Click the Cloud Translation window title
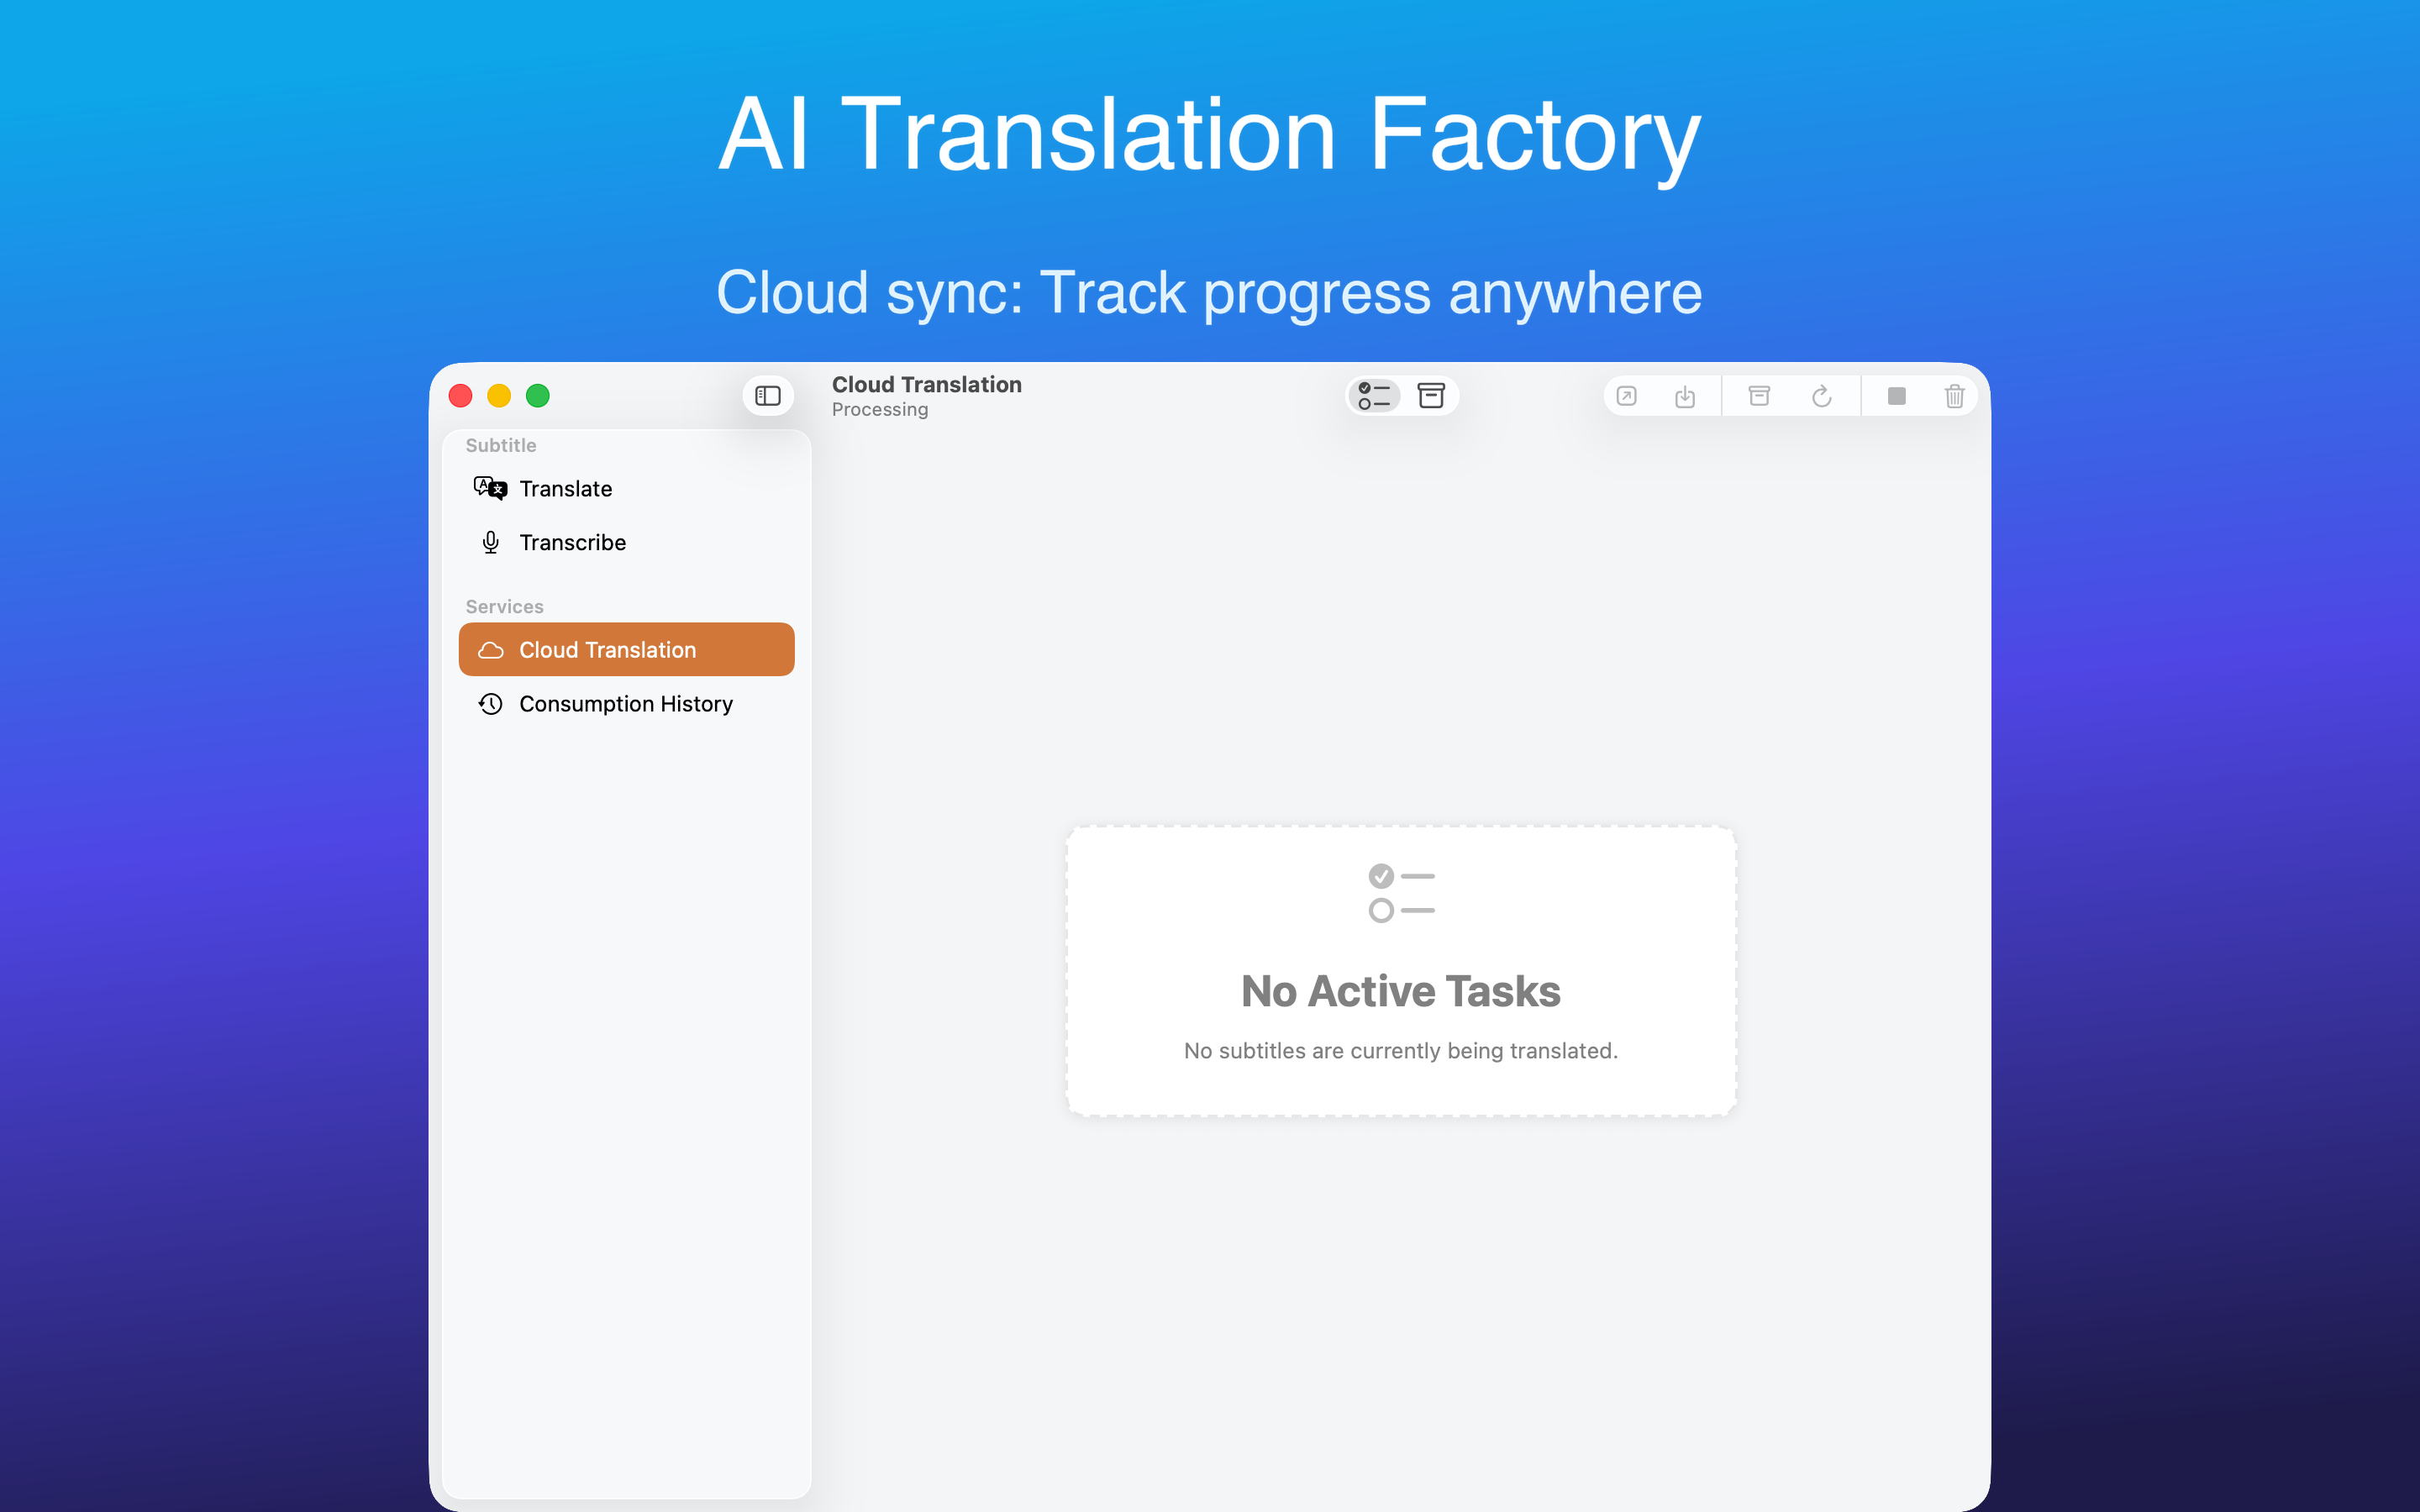 pyautogui.click(x=926, y=385)
